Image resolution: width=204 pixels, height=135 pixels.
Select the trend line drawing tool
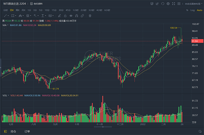tap(5, 16)
